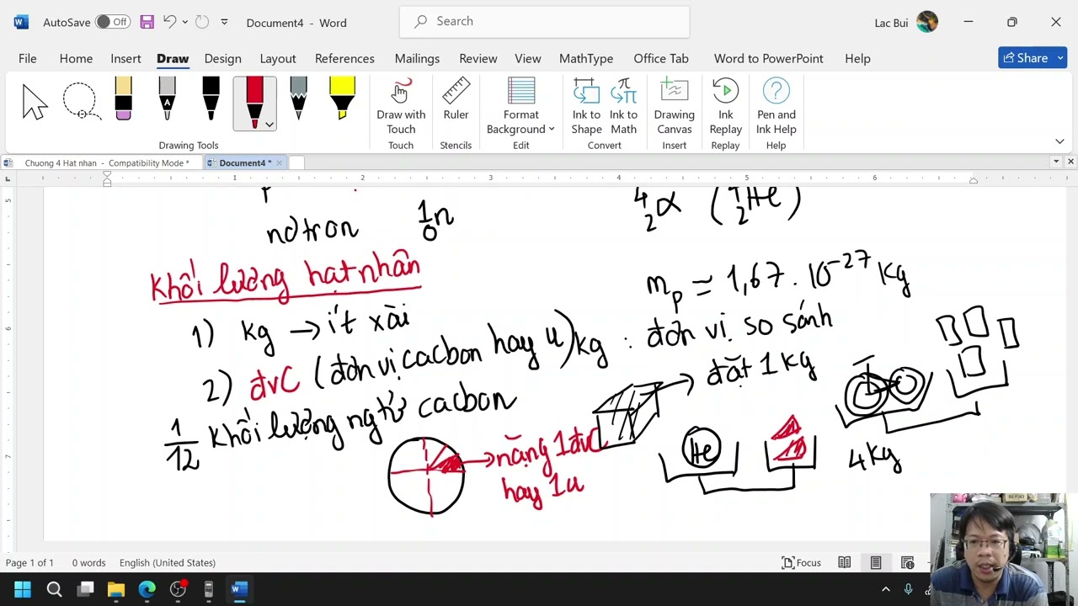The width and height of the screenshot is (1078, 606).
Task: Select the arrow Select tool
Action: click(x=35, y=103)
